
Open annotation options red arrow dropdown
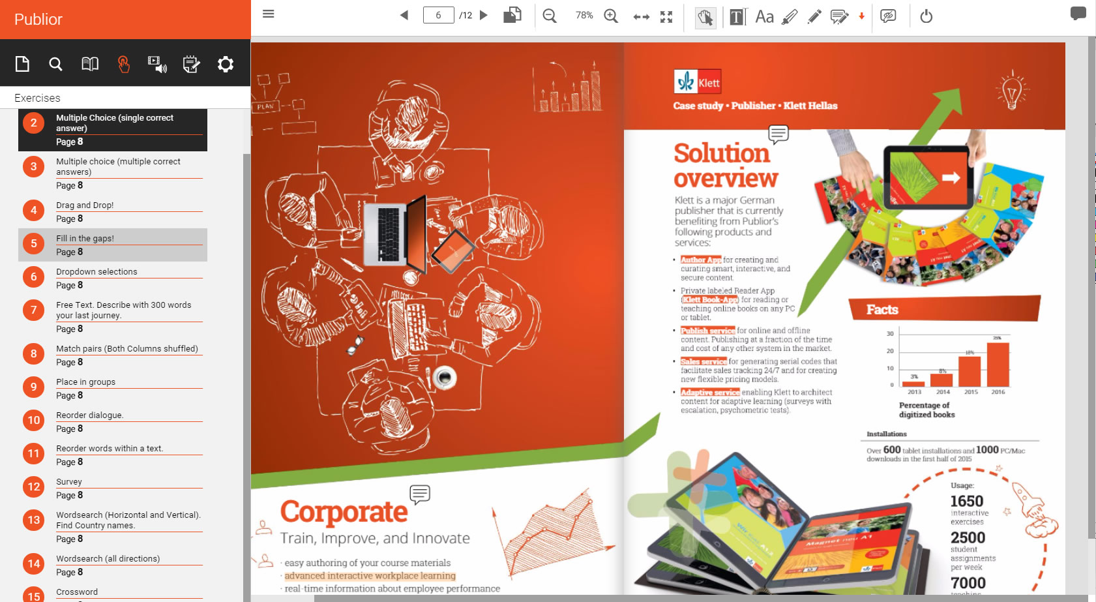(x=861, y=16)
